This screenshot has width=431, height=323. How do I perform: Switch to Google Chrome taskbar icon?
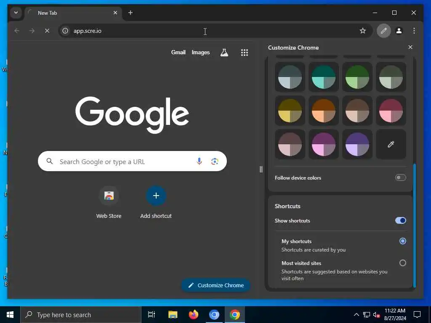[235, 315]
